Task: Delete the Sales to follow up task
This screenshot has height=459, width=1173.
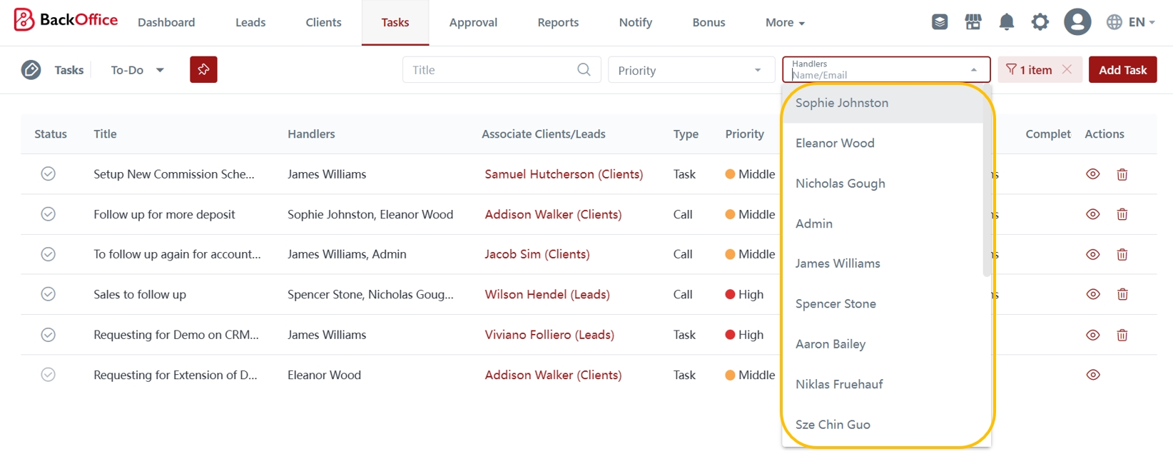Action: click(x=1122, y=294)
